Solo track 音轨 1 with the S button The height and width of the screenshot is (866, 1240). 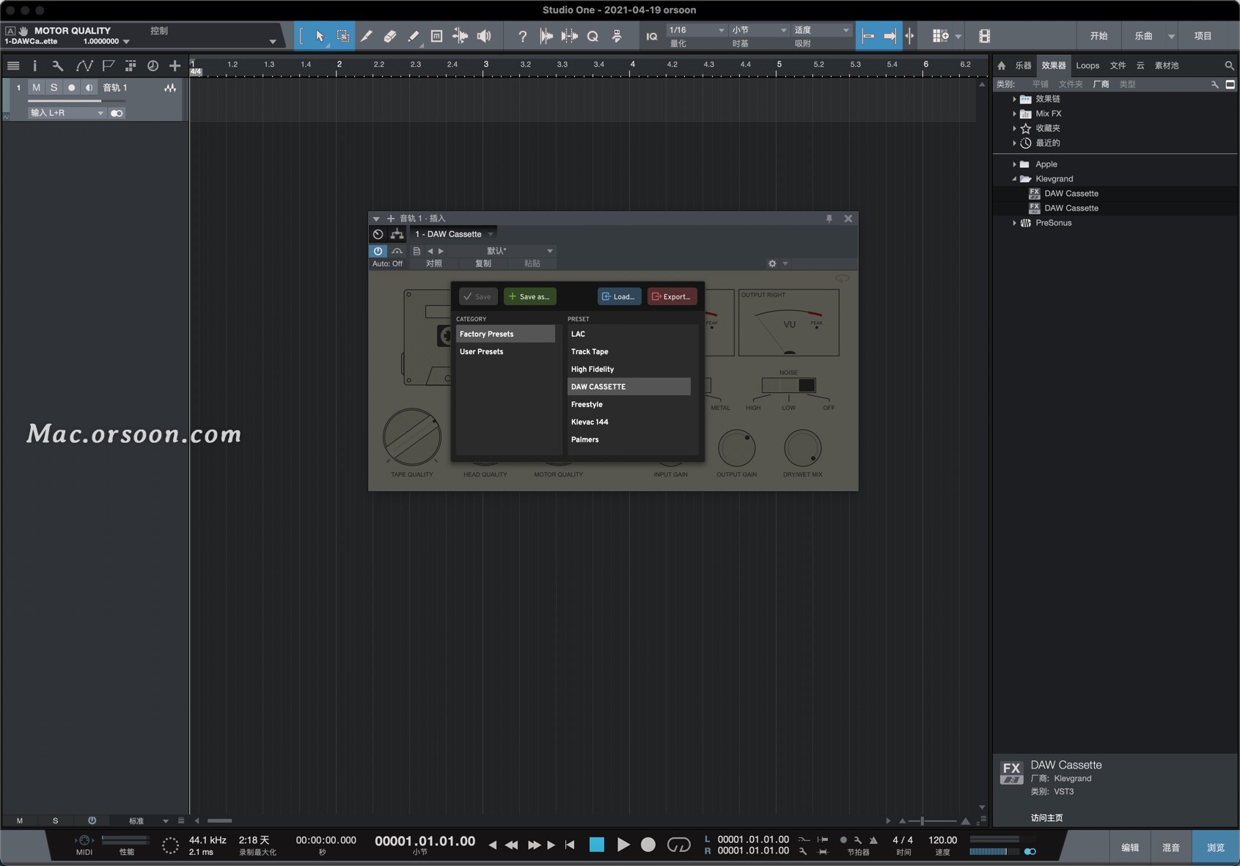[54, 87]
